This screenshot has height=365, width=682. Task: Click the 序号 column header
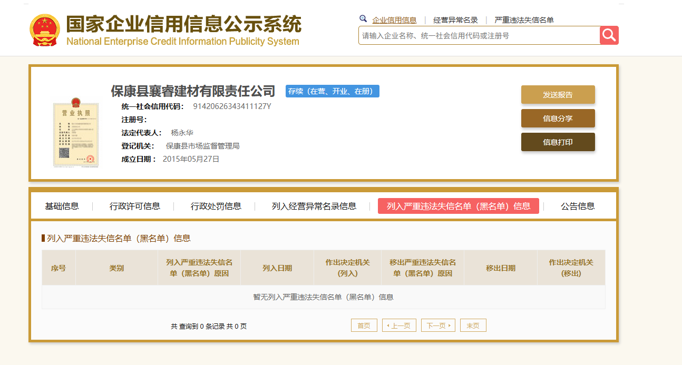[x=59, y=268]
